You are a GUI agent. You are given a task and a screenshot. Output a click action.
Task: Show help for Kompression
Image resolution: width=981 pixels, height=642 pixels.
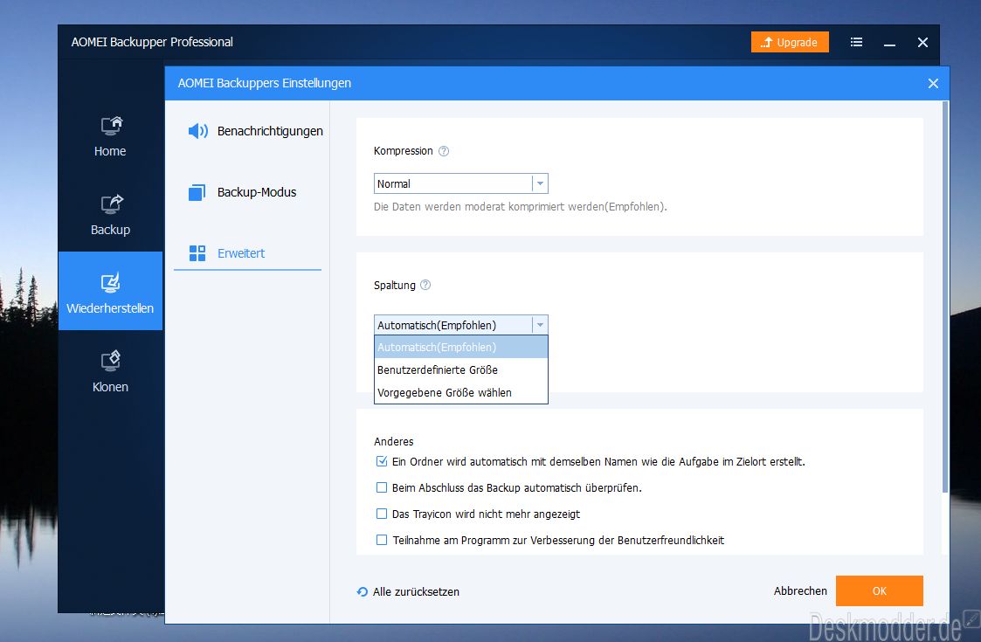pos(444,151)
